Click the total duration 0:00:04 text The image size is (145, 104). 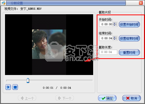pos(66,88)
